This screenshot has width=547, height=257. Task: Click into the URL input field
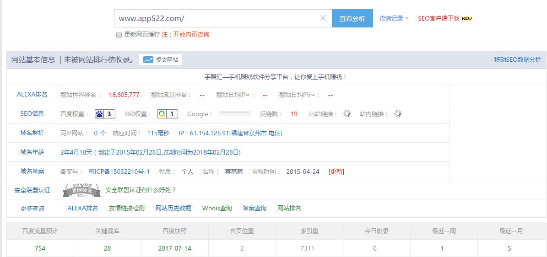tap(215, 18)
